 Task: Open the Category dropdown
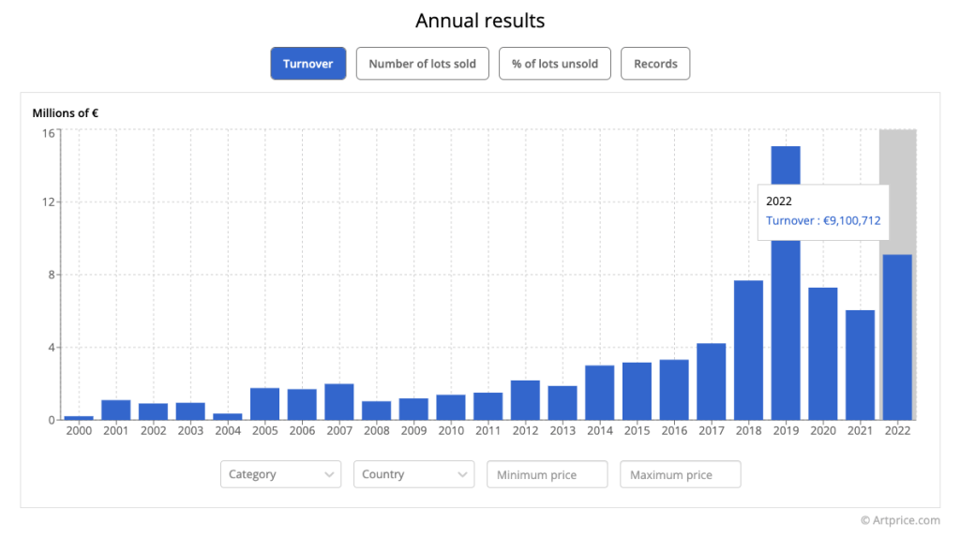[281, 474]
